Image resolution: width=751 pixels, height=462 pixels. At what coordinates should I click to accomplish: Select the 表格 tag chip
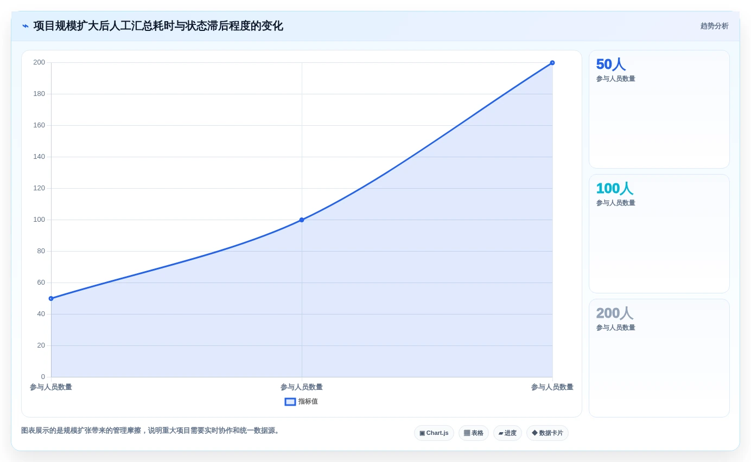coord(474,433)
